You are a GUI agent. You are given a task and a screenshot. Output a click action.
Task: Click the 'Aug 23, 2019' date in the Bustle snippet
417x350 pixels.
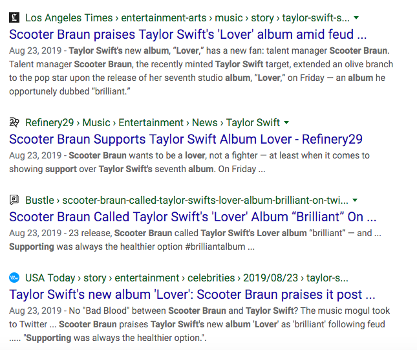(36, 233)
